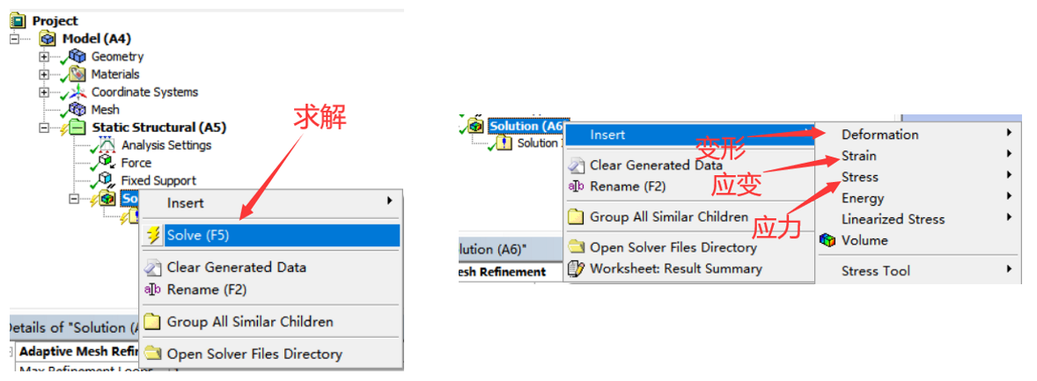1037x381 pixels.
Task: Collapse the Model (A4) tree node
Action: coord(14,39)
